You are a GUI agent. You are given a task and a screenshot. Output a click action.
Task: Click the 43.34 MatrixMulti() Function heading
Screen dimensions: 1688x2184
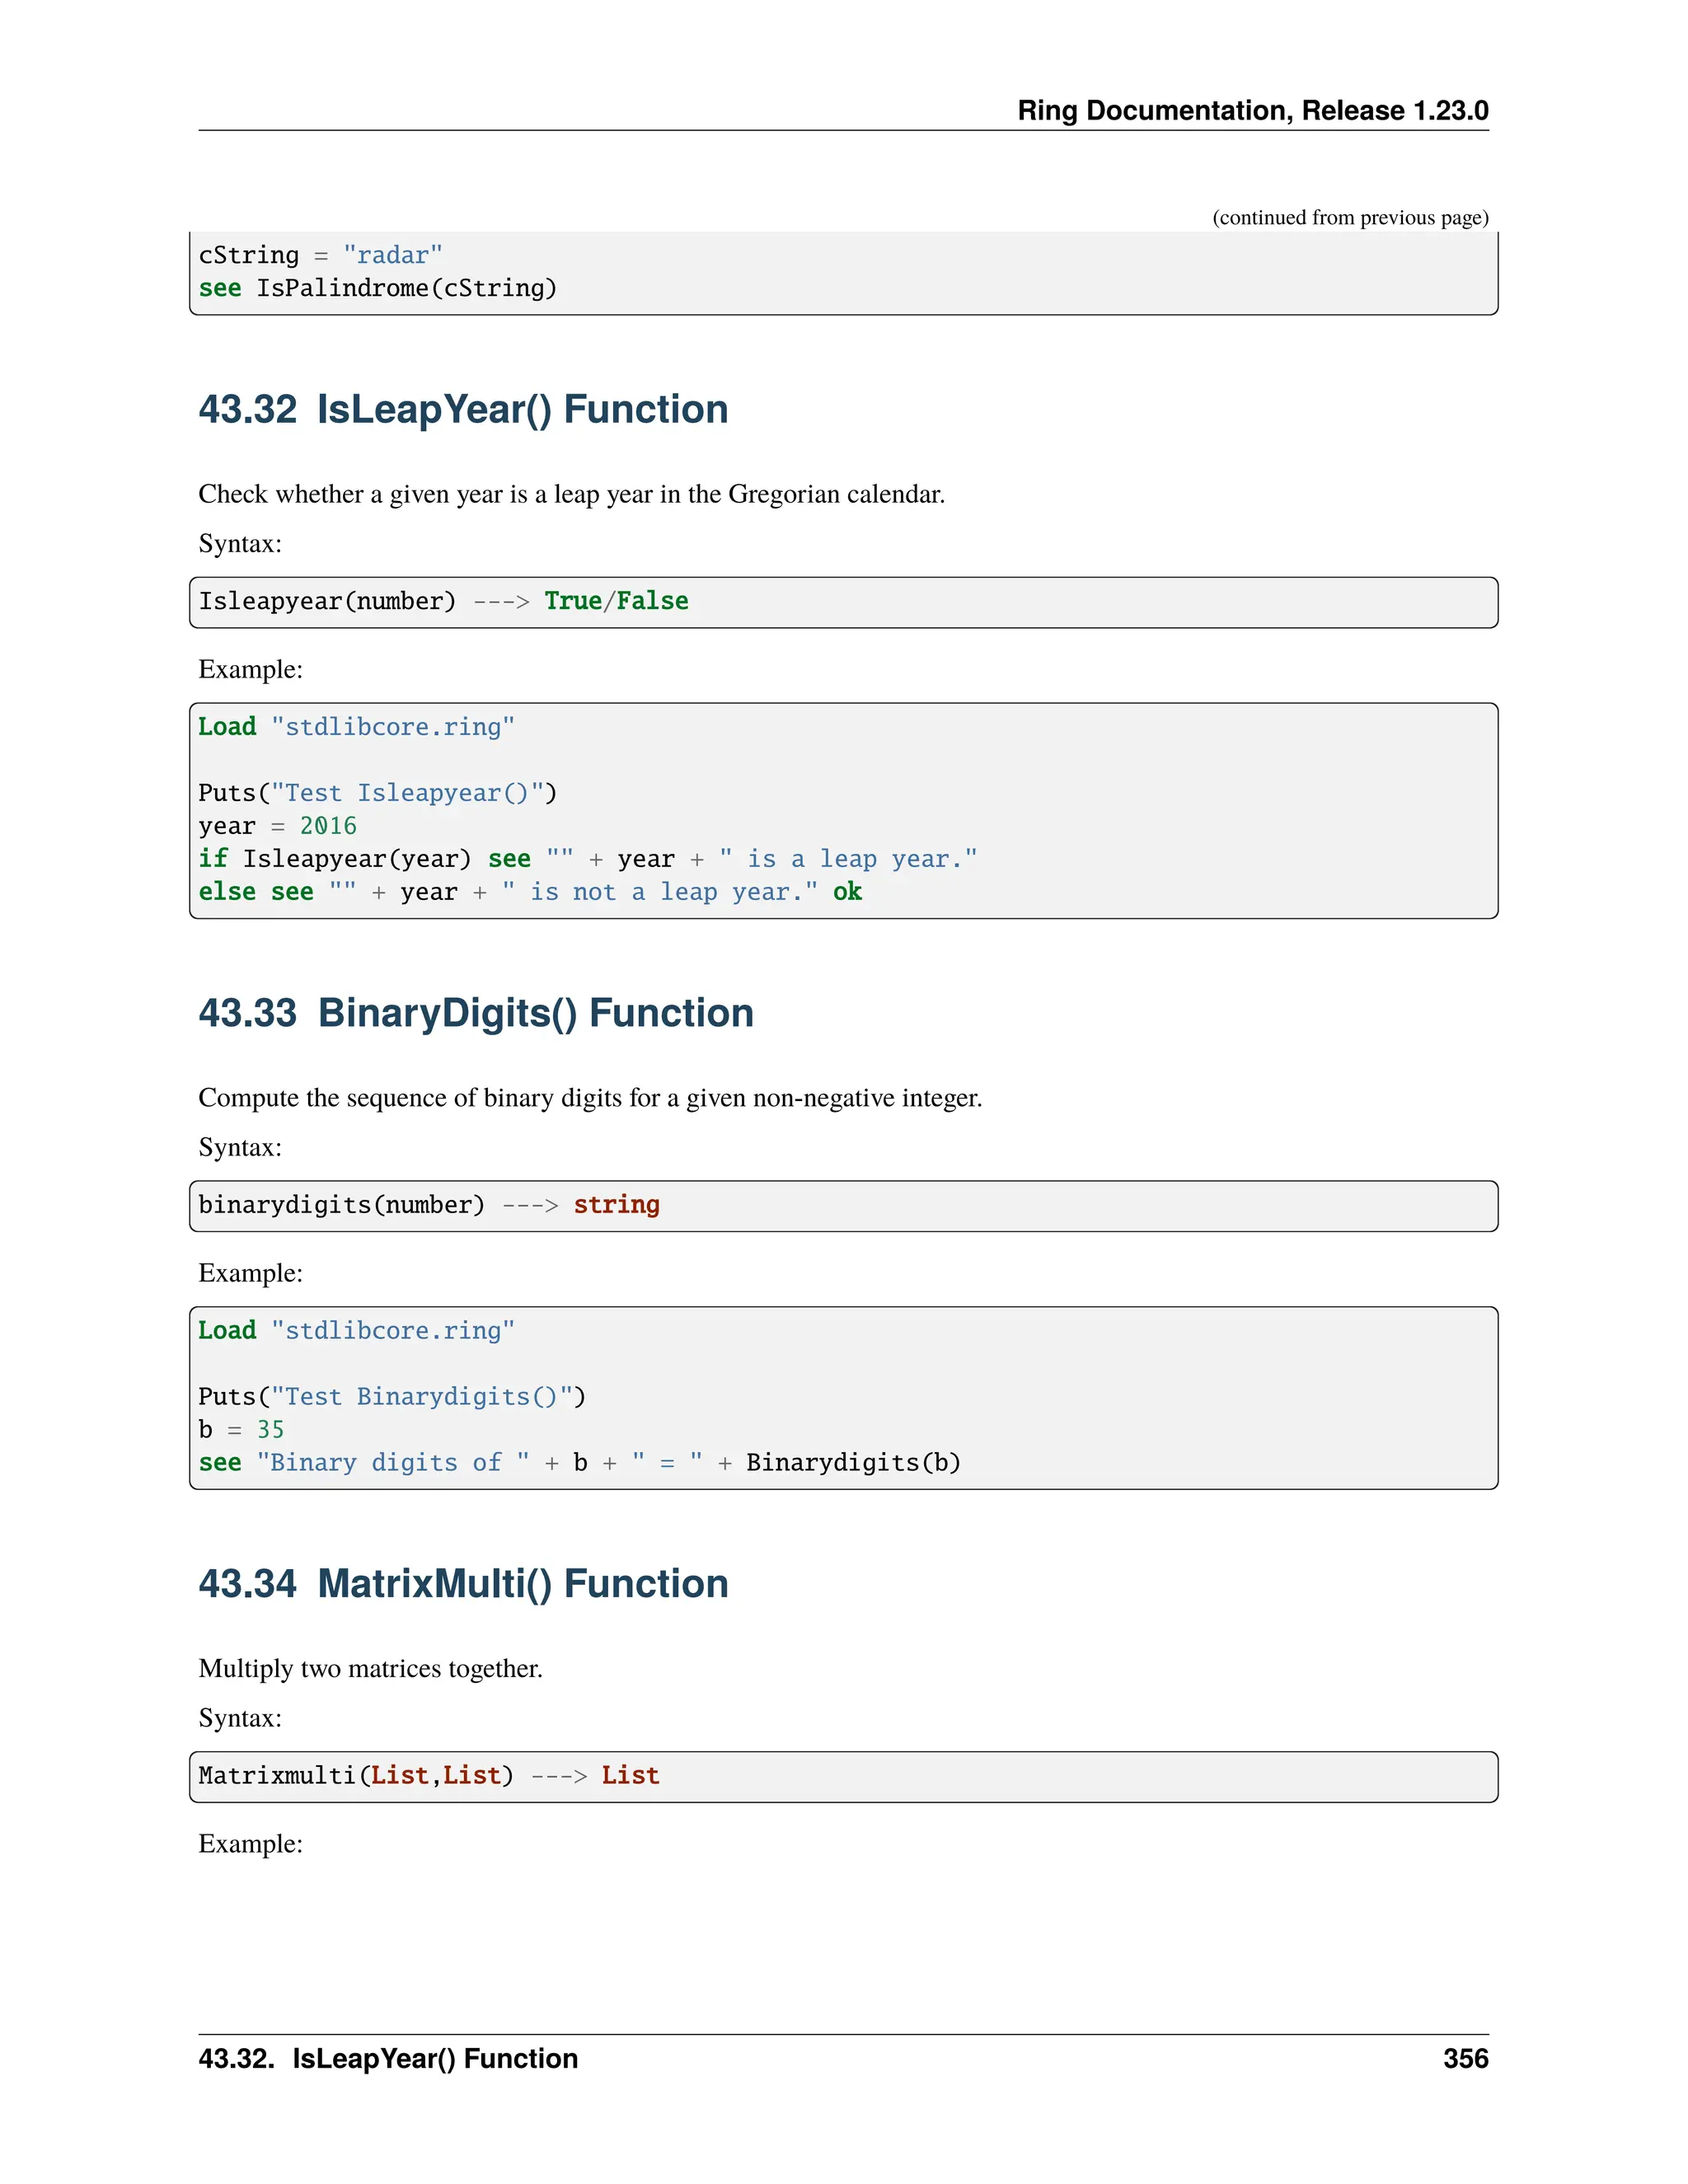[x=463, y=1584]
